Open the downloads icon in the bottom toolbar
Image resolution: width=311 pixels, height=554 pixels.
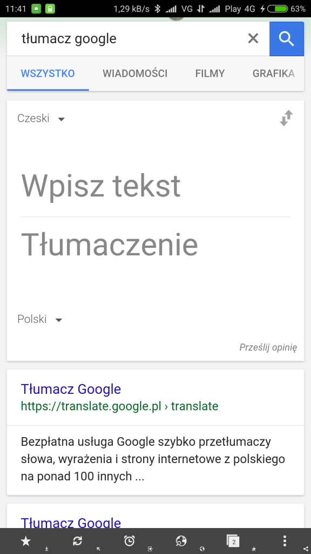47,548
